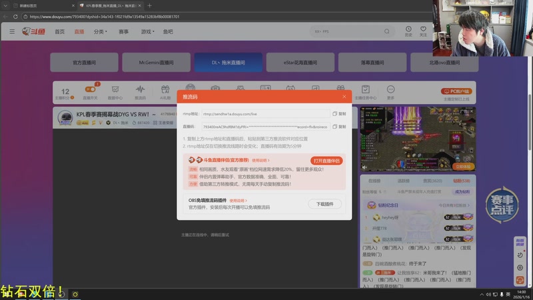Switch to 钻粉(538) tab
Image resolution: width=533 pixels, height=300 pixels.
462,181
